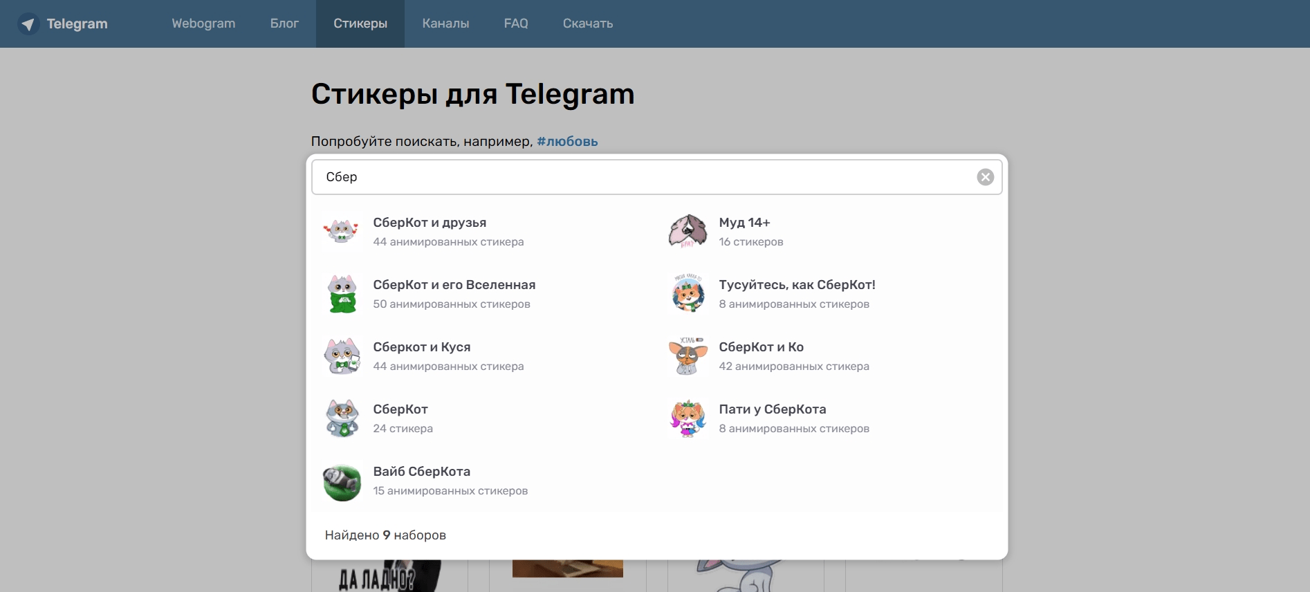Click the СберКот 24 стикера thumbnail
Screen dimensions: 1310x592
click(x=342, y=418)
